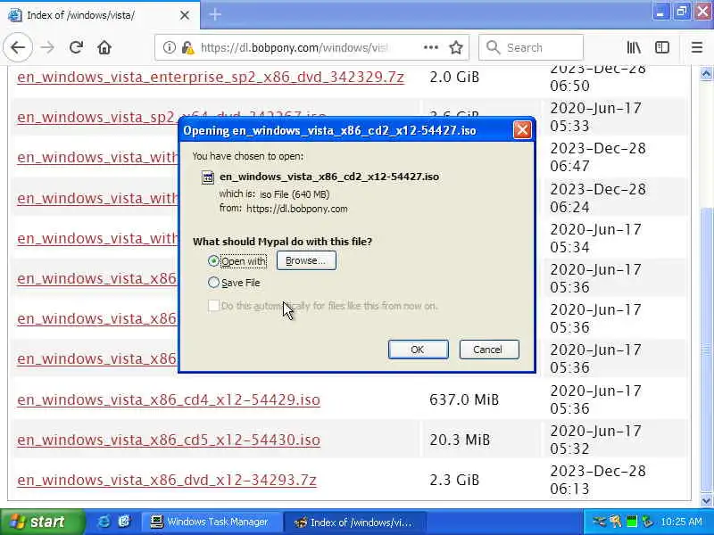
Task: Click the second quick launch icon
Action: pos(124,522)
